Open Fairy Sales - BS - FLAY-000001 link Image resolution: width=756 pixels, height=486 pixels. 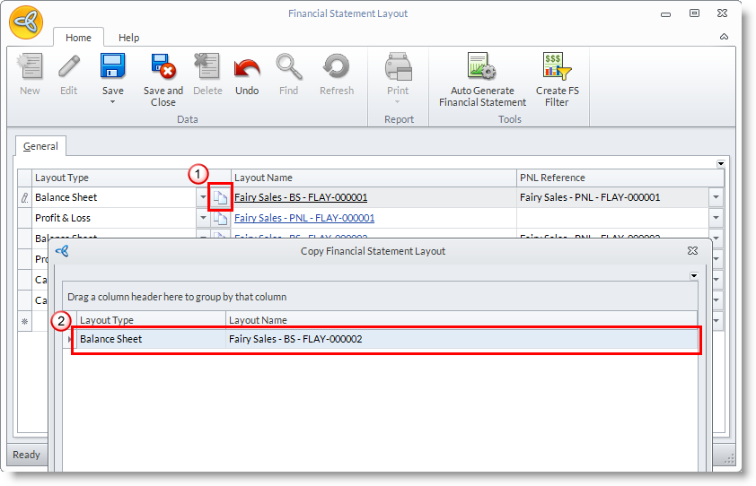coord(301,197)
